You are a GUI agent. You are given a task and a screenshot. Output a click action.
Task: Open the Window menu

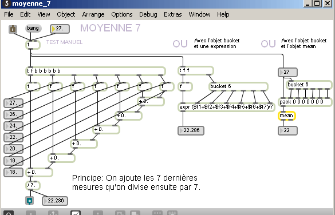pyautogui.click(x=199, y=14)
